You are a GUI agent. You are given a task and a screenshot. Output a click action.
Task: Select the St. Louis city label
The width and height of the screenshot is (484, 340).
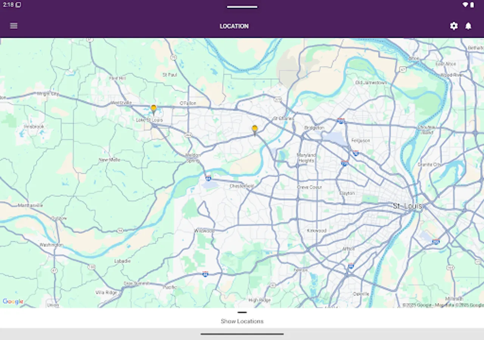(408, 206)
